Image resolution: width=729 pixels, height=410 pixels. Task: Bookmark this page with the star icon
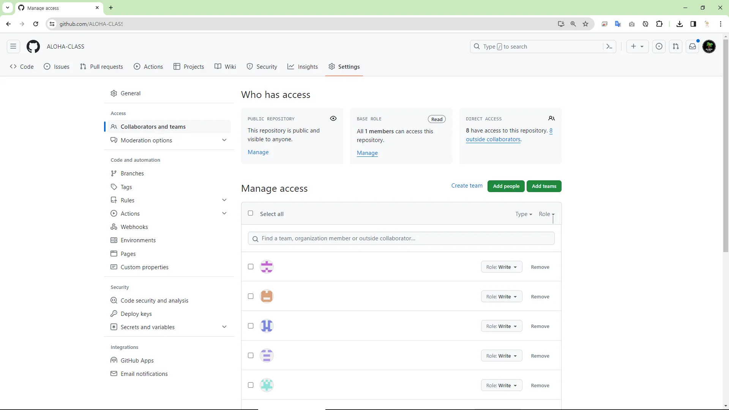click(585, 24)
